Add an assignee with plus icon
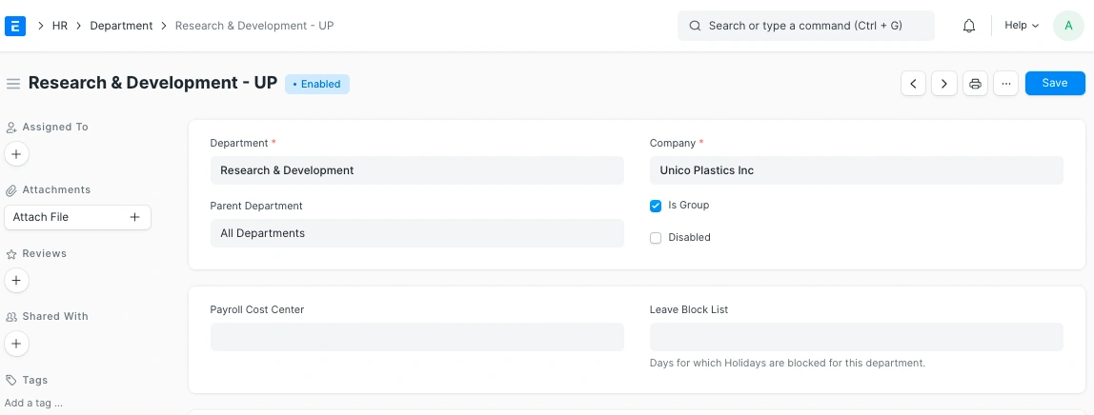The width and height of the screenshot is (1094, 415). tap(17, 153)
